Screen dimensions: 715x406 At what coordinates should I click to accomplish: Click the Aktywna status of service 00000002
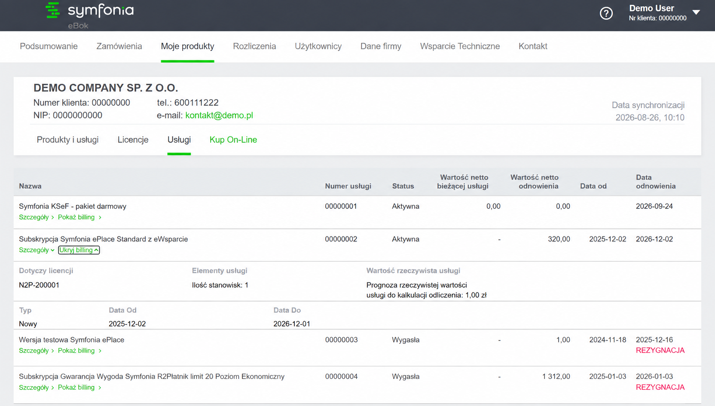(x=406, y=239)
